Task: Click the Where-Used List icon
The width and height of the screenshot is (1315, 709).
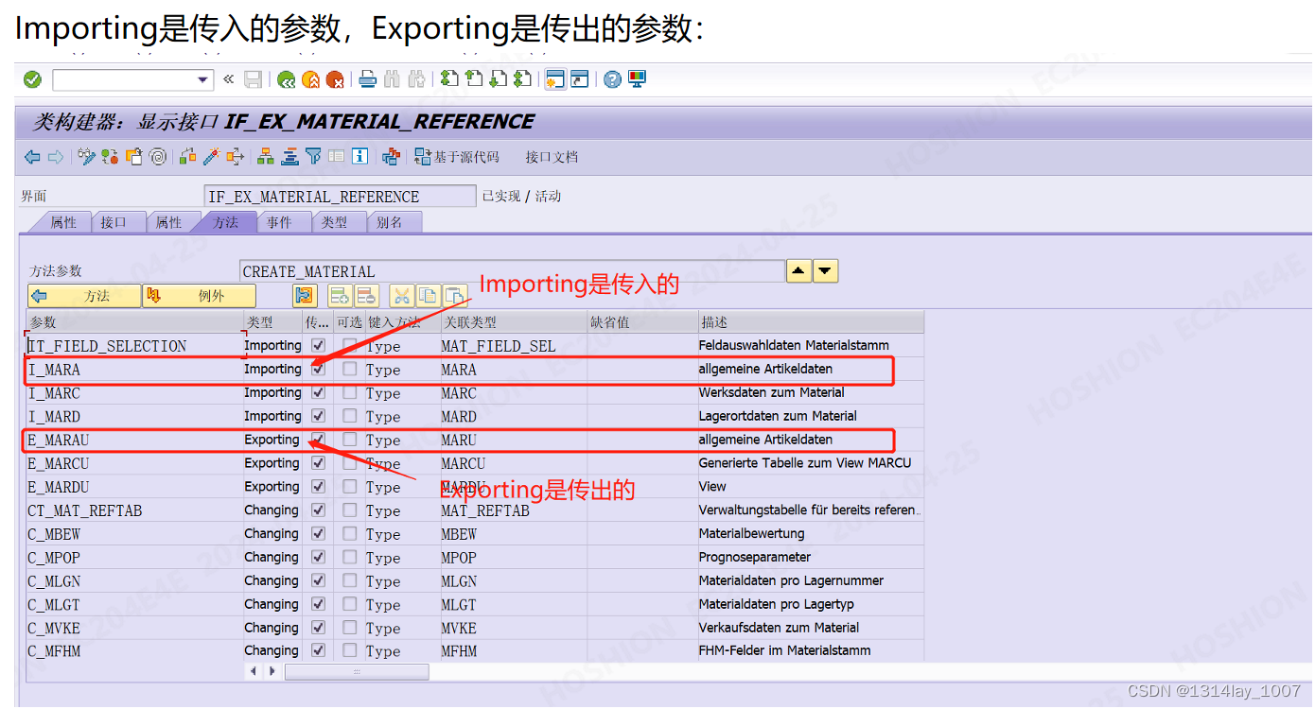Action: click(x=235, y=157)
